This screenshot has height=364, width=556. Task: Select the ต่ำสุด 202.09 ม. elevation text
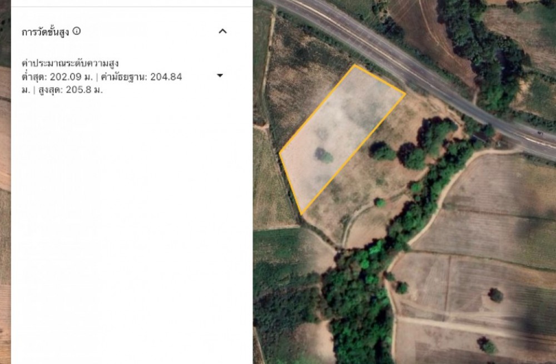click(x=57, y=77)
